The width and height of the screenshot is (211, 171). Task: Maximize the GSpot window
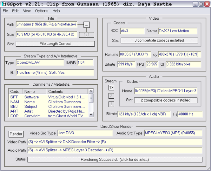tap(201, 4)
